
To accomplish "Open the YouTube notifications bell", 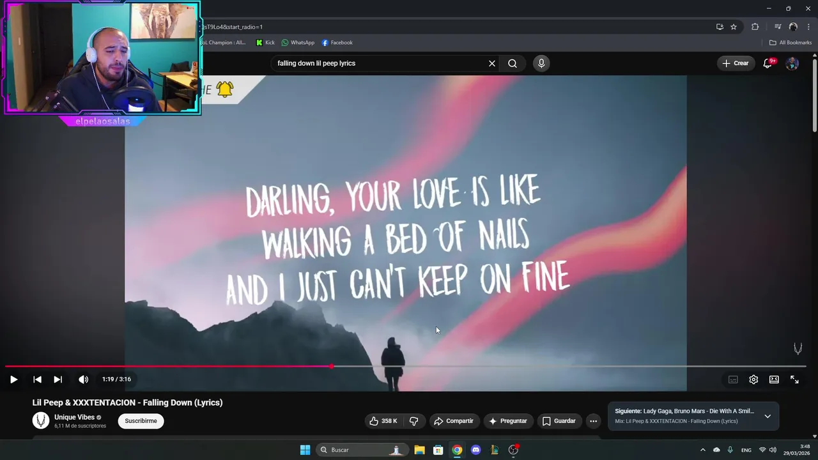I will click(x=768, y=63).
